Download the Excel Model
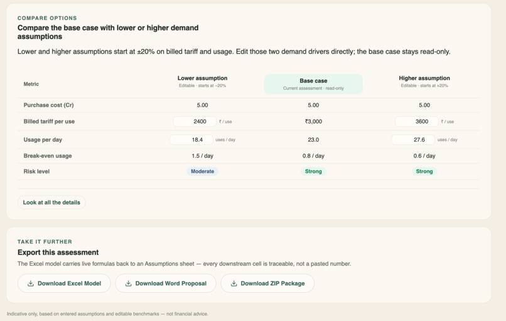This screenshot has width=506, height=321. (64, 283)
